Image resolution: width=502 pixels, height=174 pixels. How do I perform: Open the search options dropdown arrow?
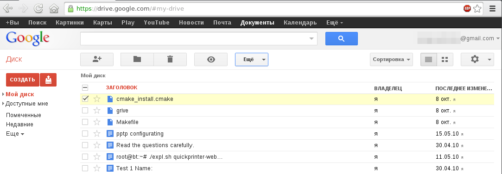(311, 39)
